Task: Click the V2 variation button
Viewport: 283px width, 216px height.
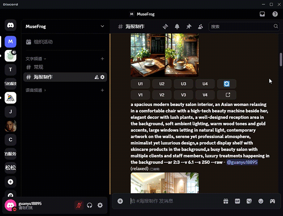Action: [x=162, y=95]
